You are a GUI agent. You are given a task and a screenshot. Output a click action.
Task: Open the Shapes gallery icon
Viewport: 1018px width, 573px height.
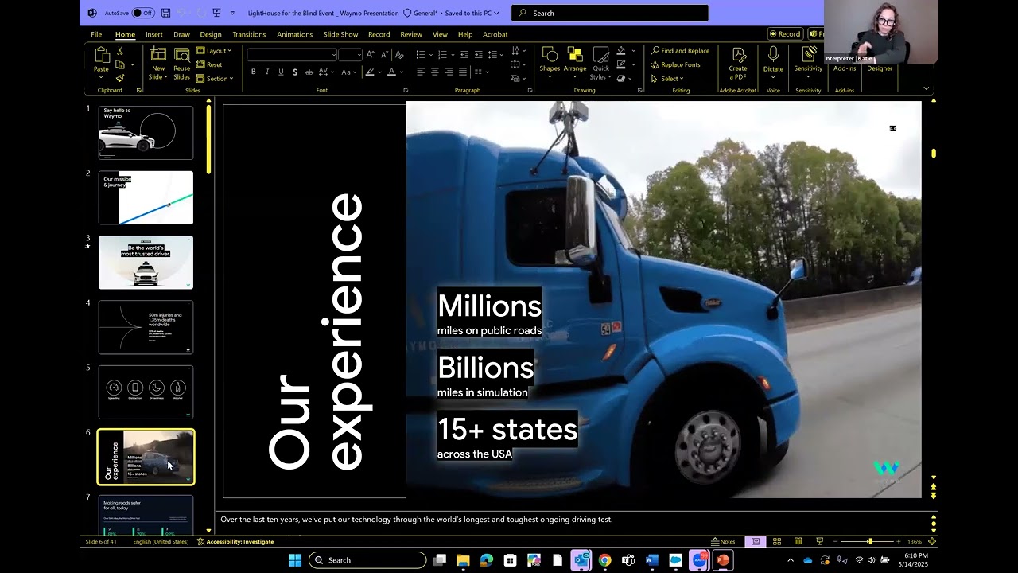click(x=550, y=54)
